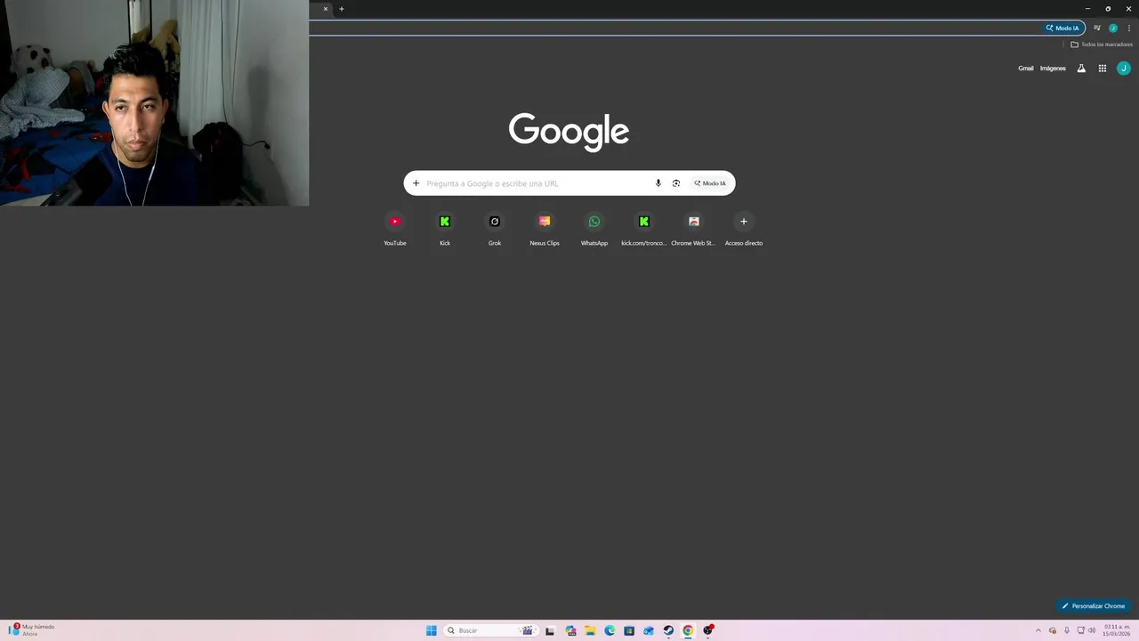Open volume control in the system tray

(1092, 630)
